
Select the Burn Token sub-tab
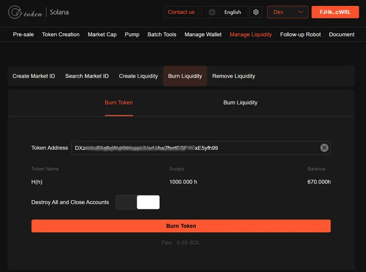119,103
